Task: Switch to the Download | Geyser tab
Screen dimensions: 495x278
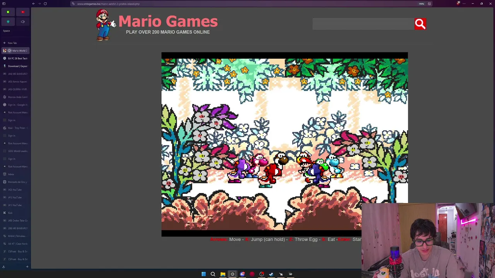Action: coord(15,66)
